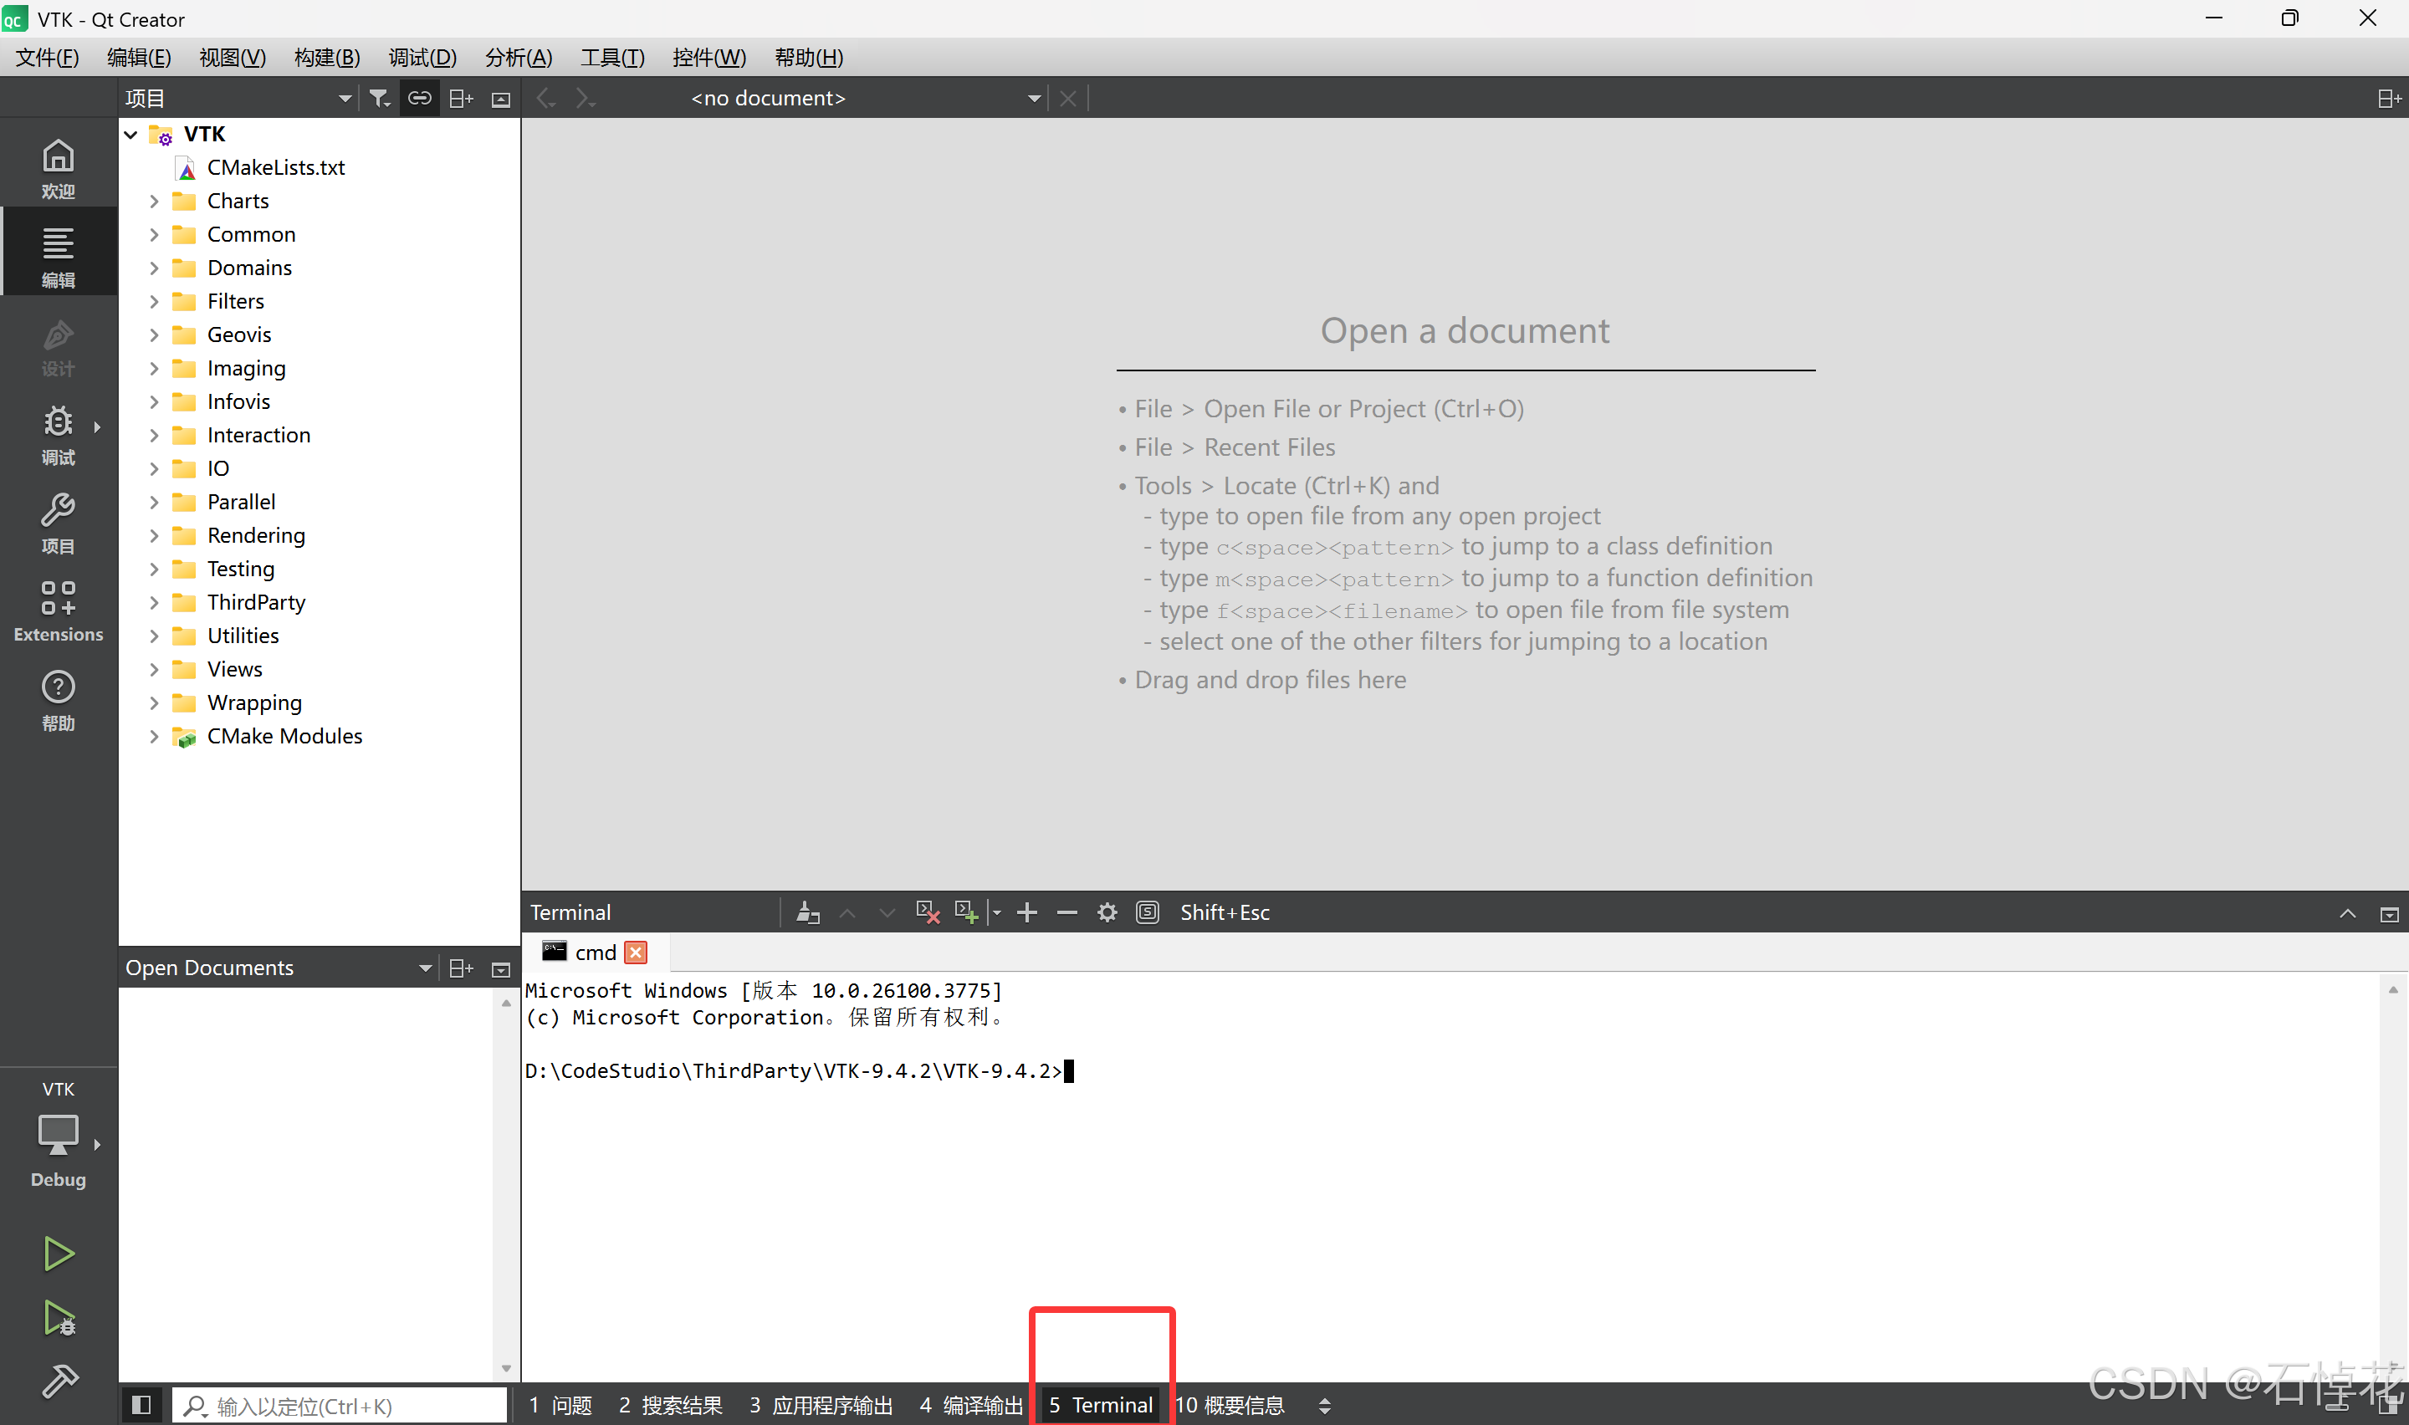Open terminal settings with gear icon
This screenshot has width=2409, height=1425.
pyautogui.click(x=1106, y=912)
